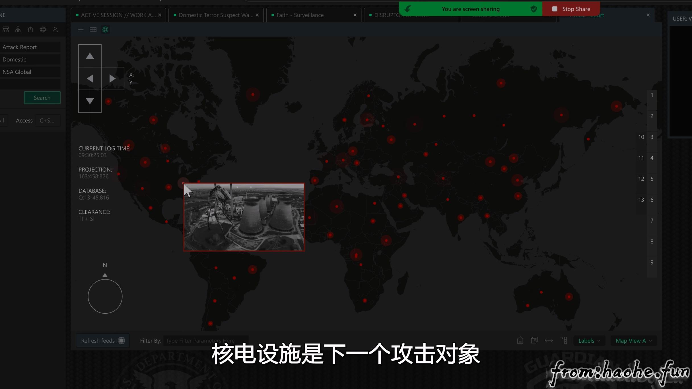692x389 pixels.
Task: Click the large red hotspot in eastern Australia
Action: (569, 297)
